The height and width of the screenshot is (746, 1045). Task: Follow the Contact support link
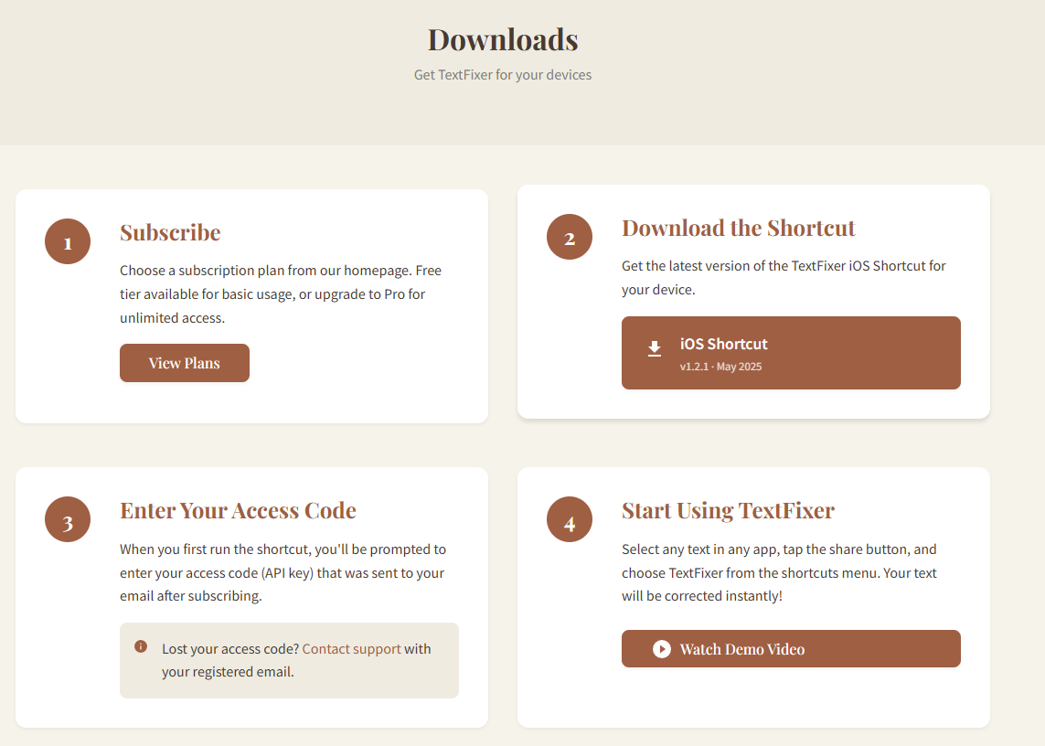(x=351, y=649)
